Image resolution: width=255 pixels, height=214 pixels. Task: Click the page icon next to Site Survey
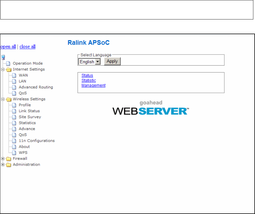14,117
